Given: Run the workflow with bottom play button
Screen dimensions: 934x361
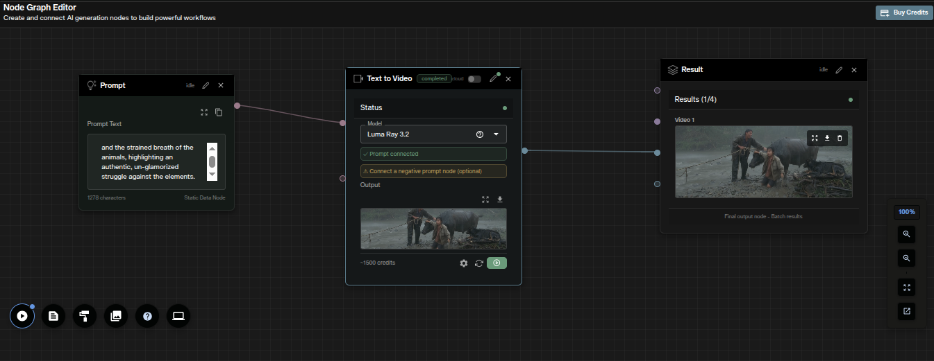Looking at the screenshot, I should point(22,316).
